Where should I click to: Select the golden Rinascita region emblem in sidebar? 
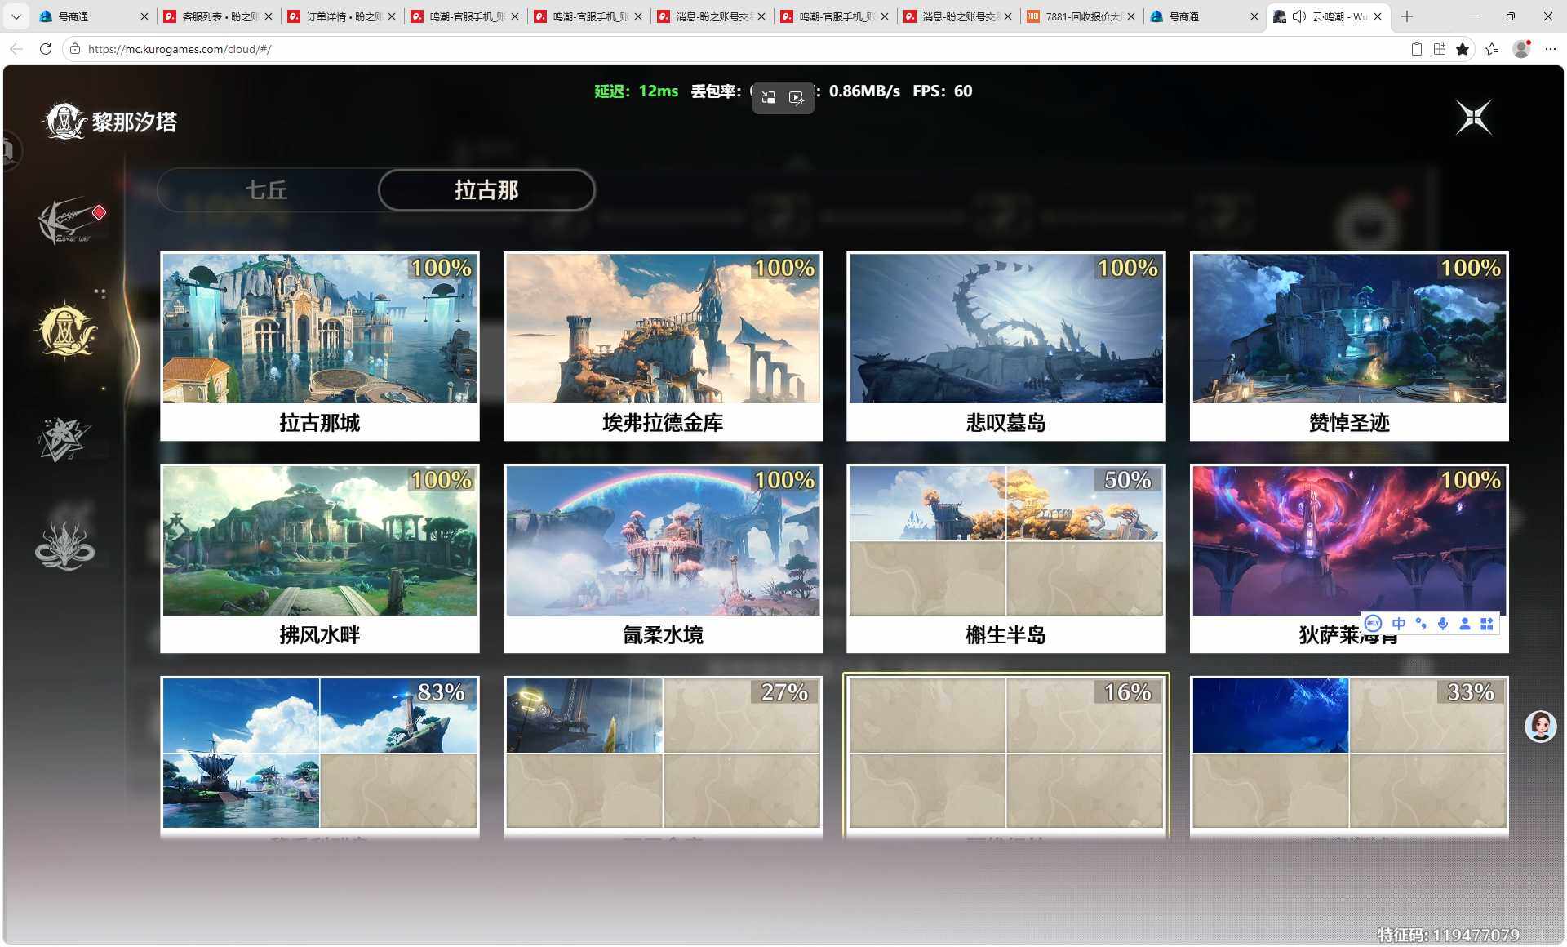[x=66, y=331]
